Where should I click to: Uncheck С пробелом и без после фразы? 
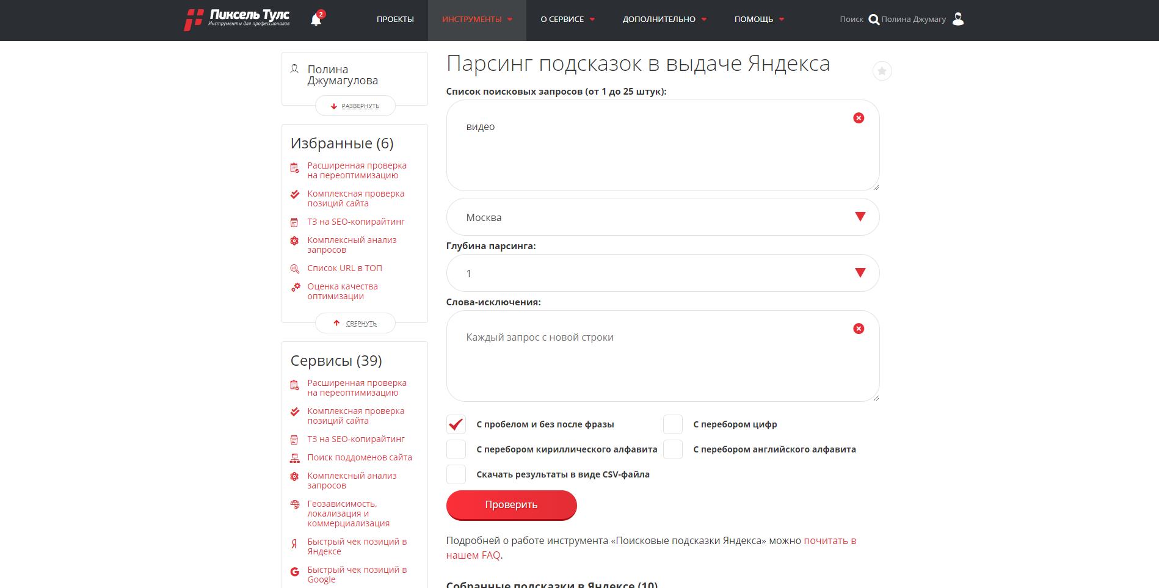[456, 424]
